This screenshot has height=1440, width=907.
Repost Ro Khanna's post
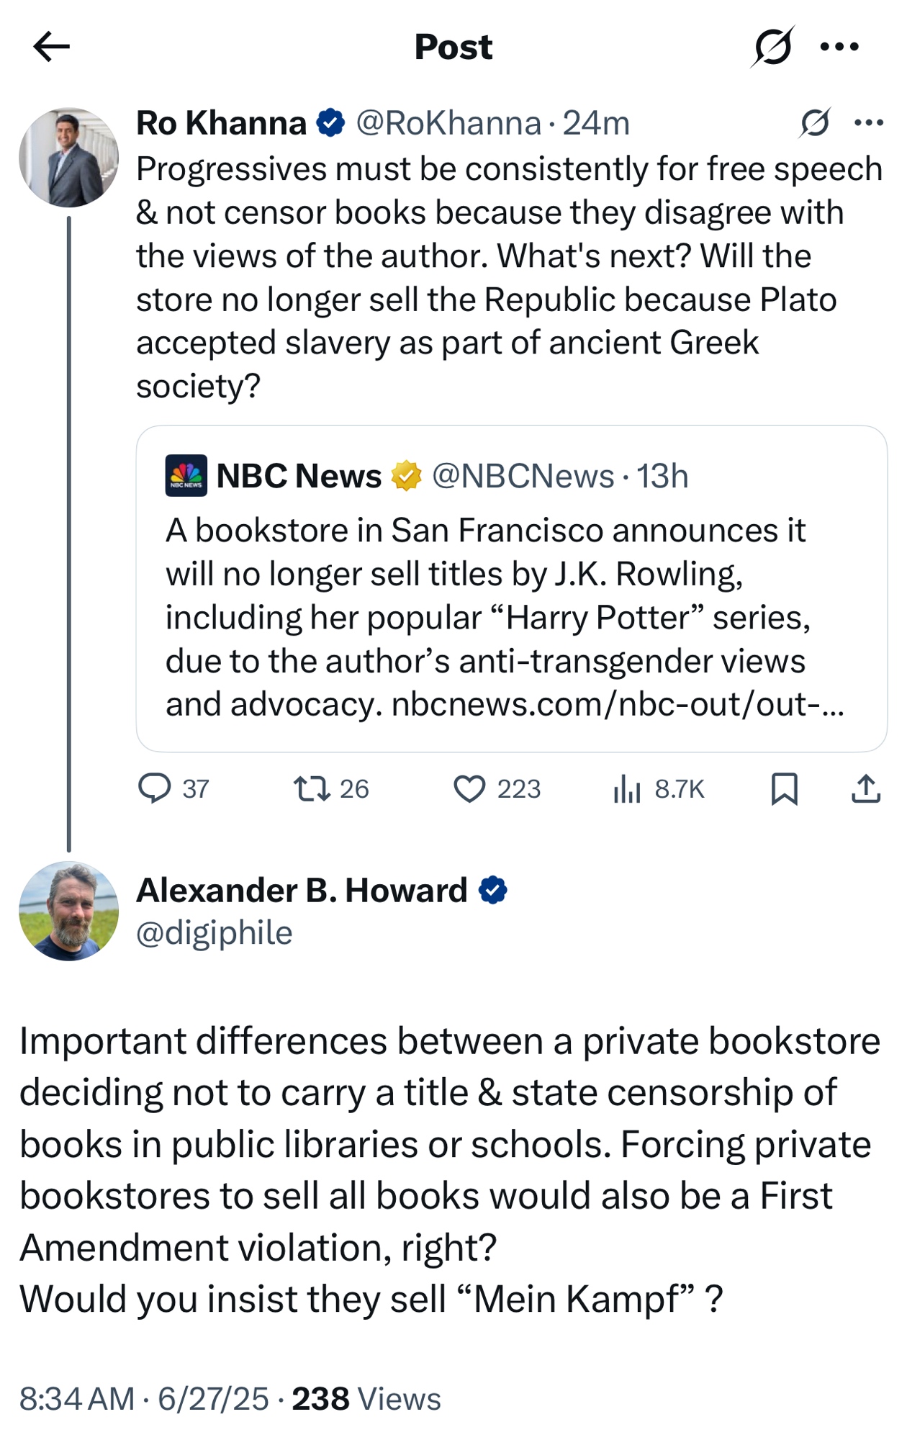pyautogui.click(x=331, y=788)
